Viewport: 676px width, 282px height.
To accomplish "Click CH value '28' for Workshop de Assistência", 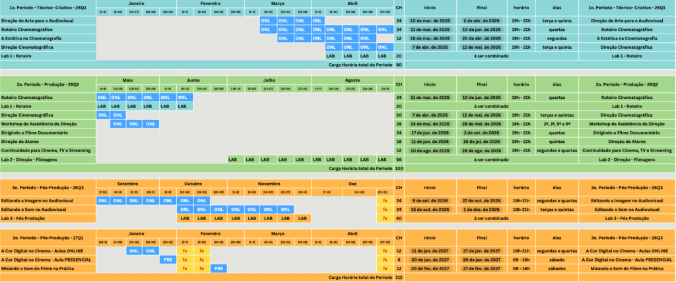I will (399, 124).
